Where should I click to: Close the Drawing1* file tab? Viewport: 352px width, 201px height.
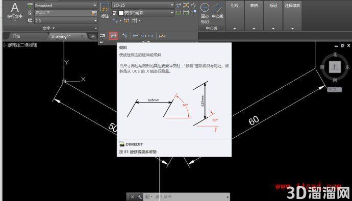(x=82, y=36)
